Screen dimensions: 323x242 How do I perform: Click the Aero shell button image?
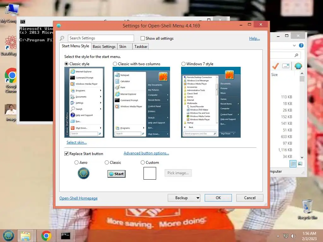pos(83,173)
